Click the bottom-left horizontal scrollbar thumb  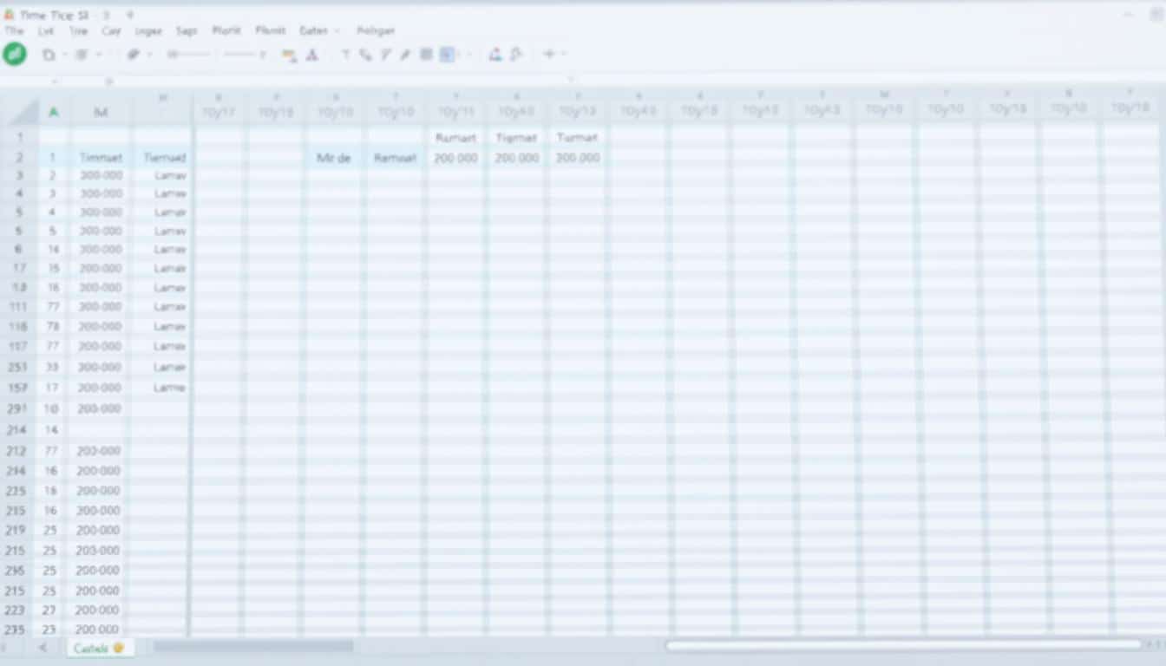(253, 646)
